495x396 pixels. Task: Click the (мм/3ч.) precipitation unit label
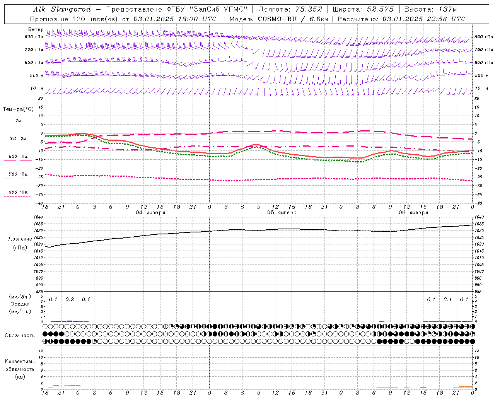click(x=20, y=297)
